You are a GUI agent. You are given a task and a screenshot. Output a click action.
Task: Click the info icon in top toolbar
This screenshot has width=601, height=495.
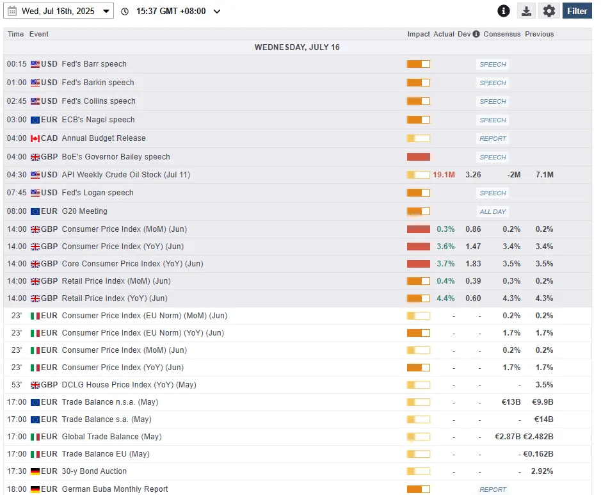[504, 11]
